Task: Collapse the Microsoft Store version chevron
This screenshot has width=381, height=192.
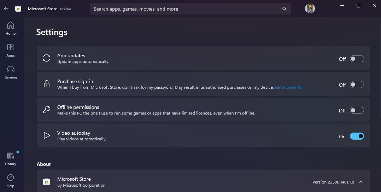Action: [x=361, y=182]
